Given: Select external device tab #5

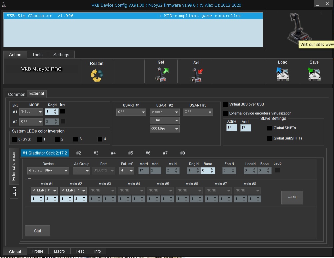Looking at the screenshot, I should tap(131, 153).
